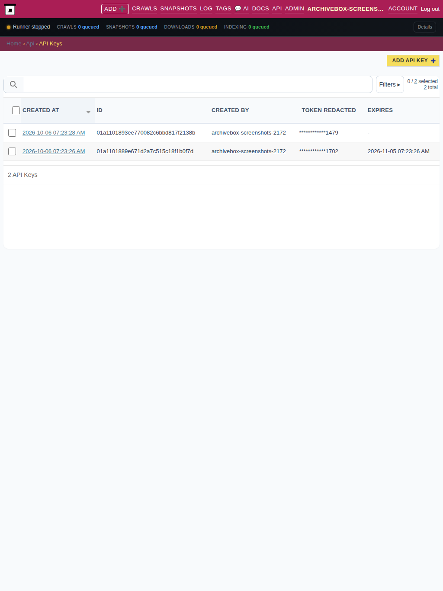
Task: Click the Token Redacted column header
Action: pyautogui.click(x=329, y=110)
